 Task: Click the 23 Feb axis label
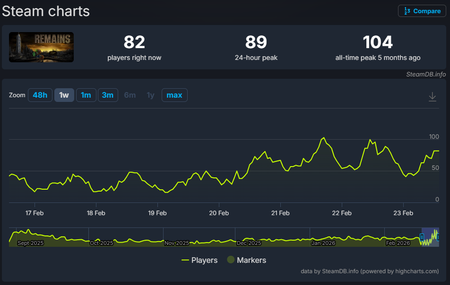coord(403,213)
